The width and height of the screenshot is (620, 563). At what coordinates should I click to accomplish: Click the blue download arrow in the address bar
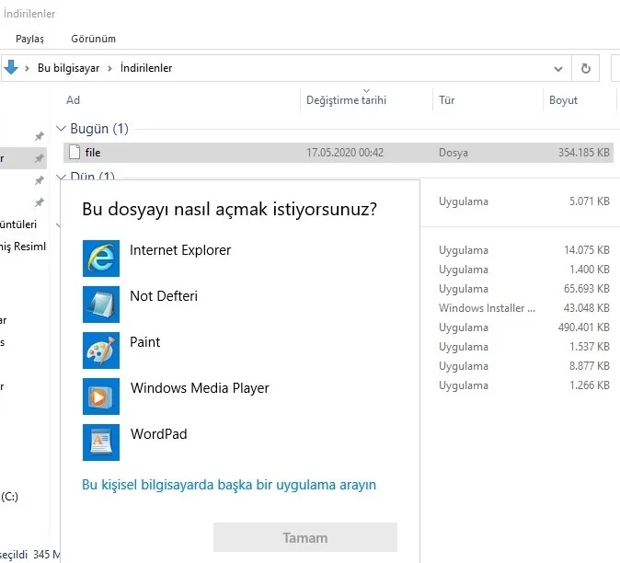(11, 67)
